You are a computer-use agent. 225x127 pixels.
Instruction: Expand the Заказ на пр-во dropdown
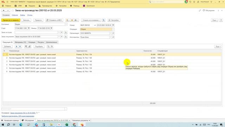(x=59, y=32)
